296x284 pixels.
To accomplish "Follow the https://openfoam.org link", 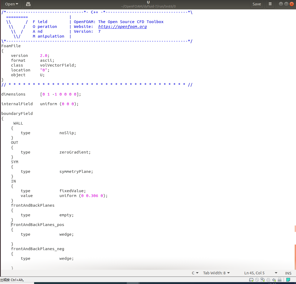I will [122, 27].
